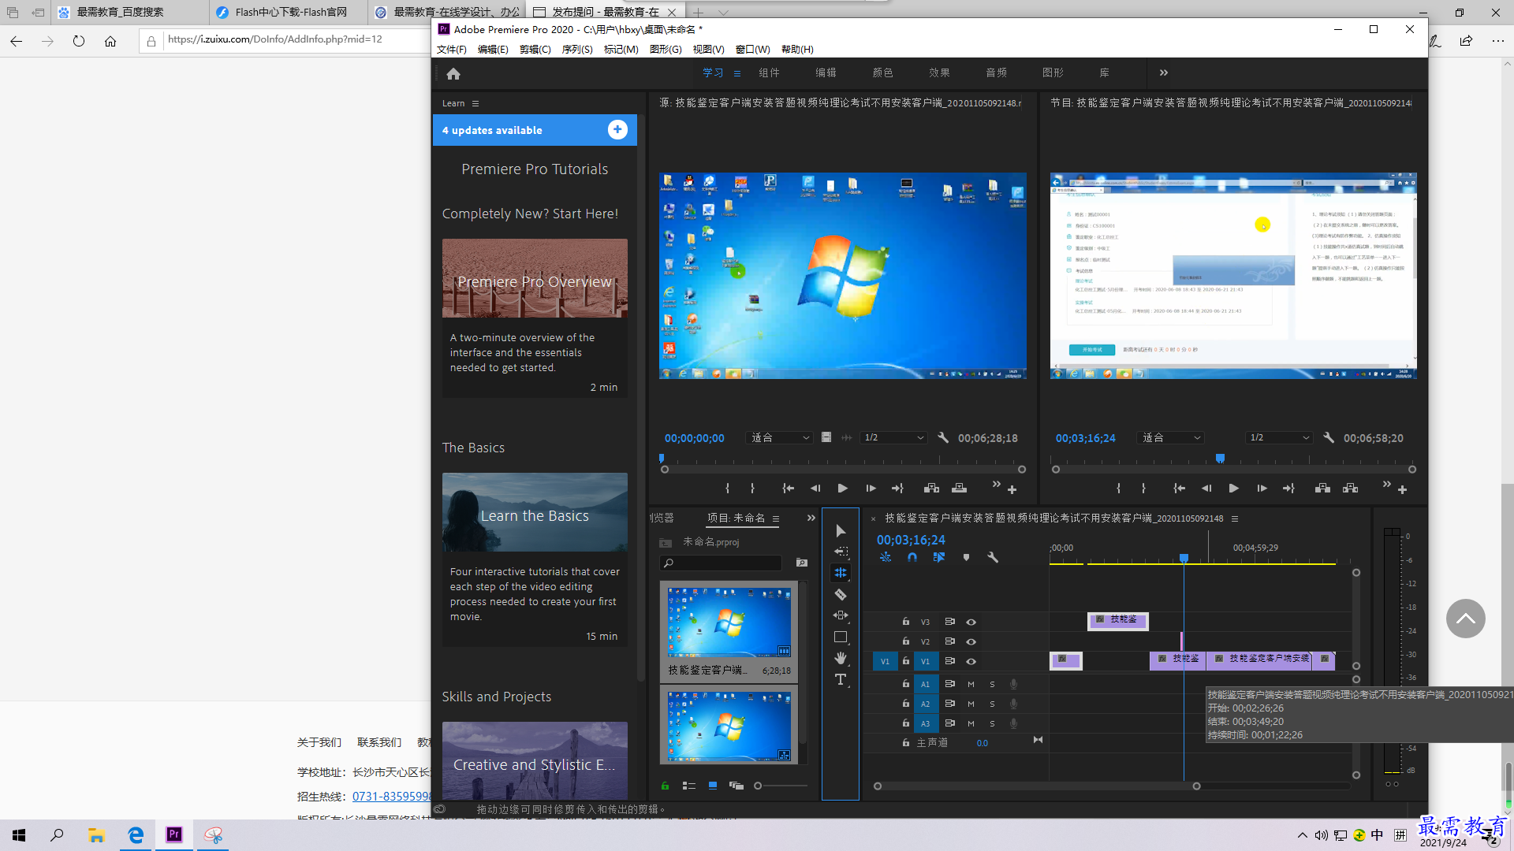Viewport: 1514px width, 851px height.
Task: Open Learn panel menu
Action: [475, 103]
